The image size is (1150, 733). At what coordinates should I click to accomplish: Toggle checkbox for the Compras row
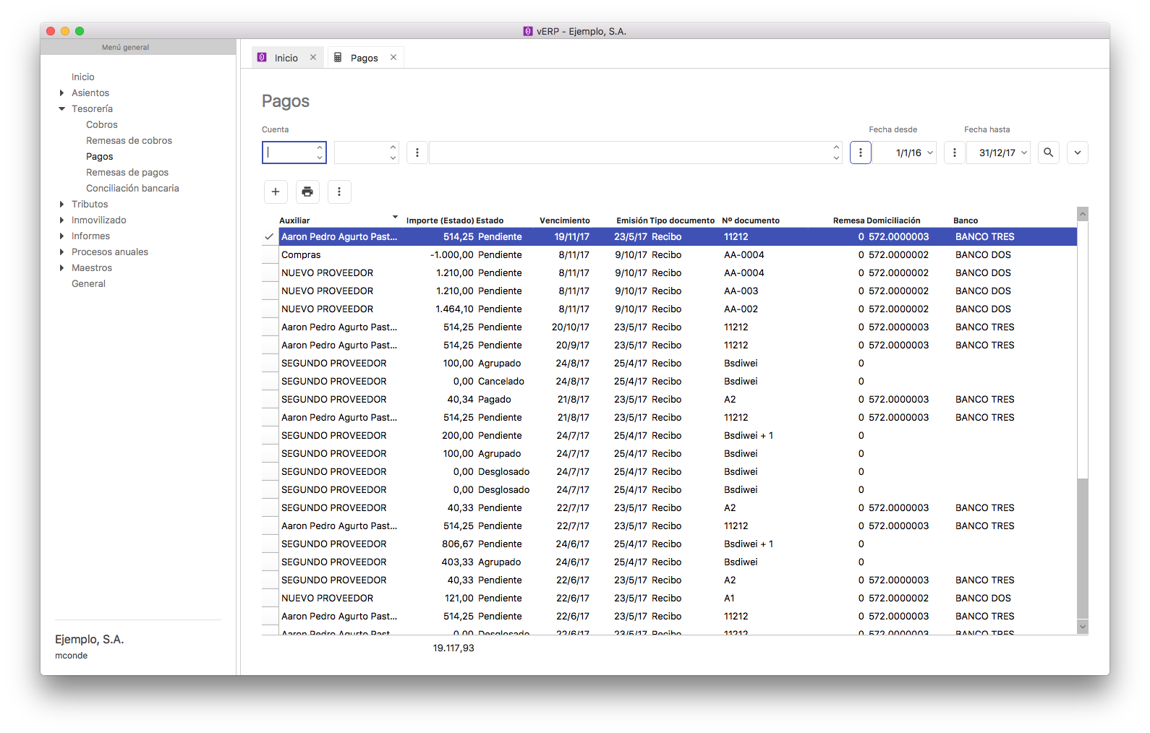click(270, 255)
